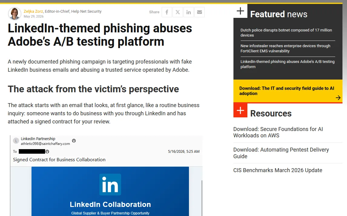Share the article on Facebook
This screenshot has width=347, height=216.
tap(167, 12)
